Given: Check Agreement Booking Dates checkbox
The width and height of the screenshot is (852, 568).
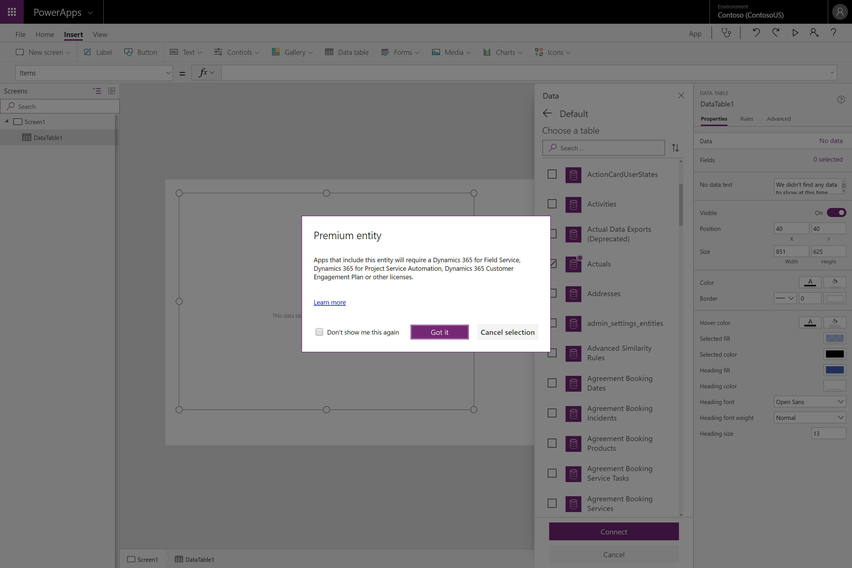Looking at the screenshot, I should pyautogui.click(x=552, y=383).
